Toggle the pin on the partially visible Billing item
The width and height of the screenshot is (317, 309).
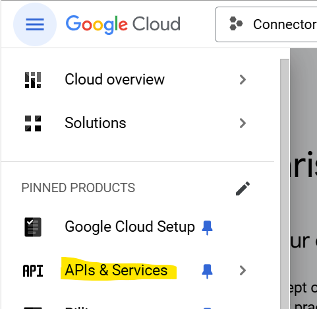click(x=207, y=308)
